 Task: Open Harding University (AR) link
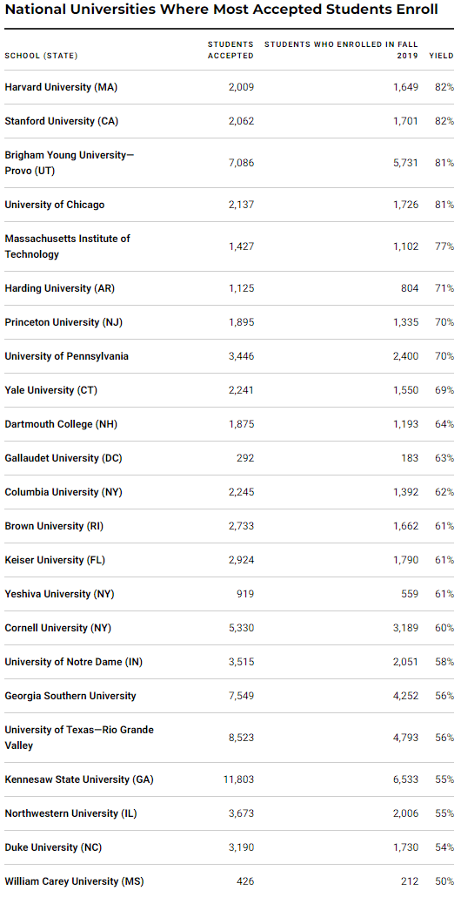click(x=60, y=288)
